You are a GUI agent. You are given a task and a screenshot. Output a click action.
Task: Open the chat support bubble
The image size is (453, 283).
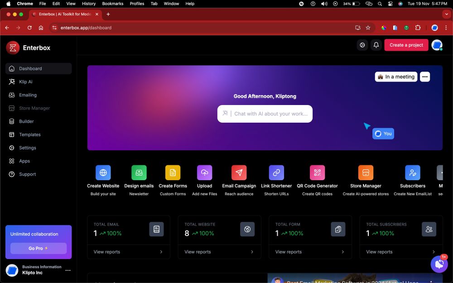(x=439, y=264)
